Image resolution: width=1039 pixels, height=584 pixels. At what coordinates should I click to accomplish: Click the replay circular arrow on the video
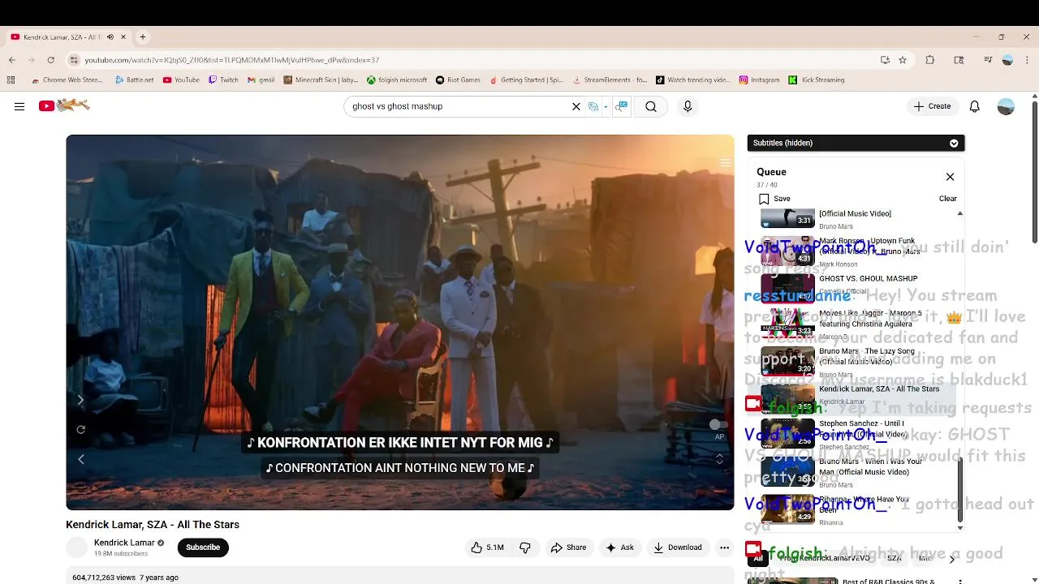[80, 430]
